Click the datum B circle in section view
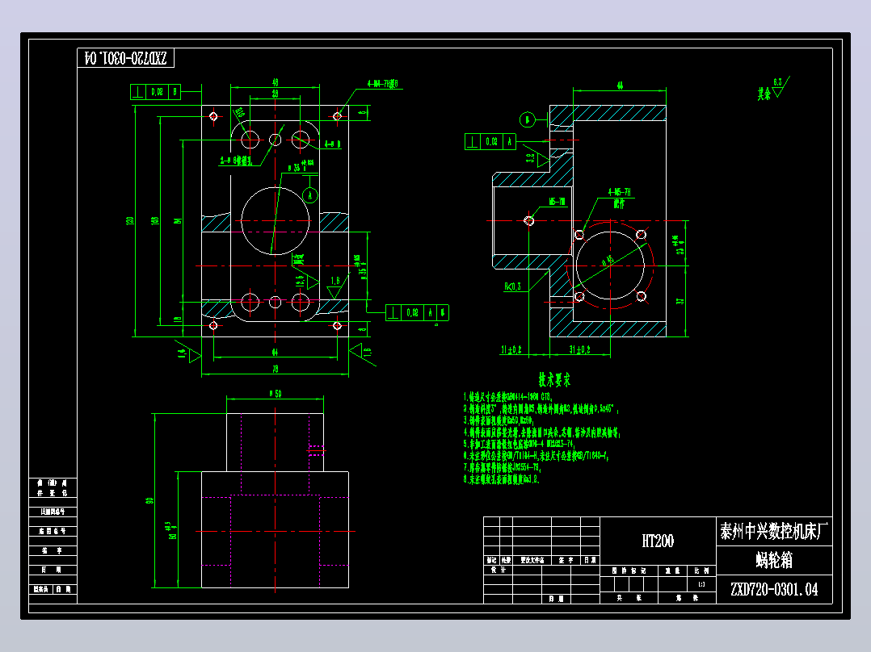This screenshot has width=871, height=652. pyautogui.click(x=527, y=119)
